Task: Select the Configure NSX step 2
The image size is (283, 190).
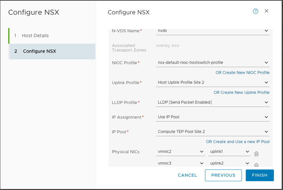Action: coord(39,51)
